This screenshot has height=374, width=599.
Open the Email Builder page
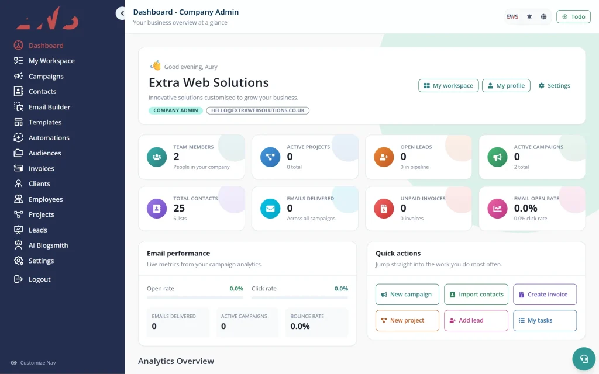coord(42,107)
